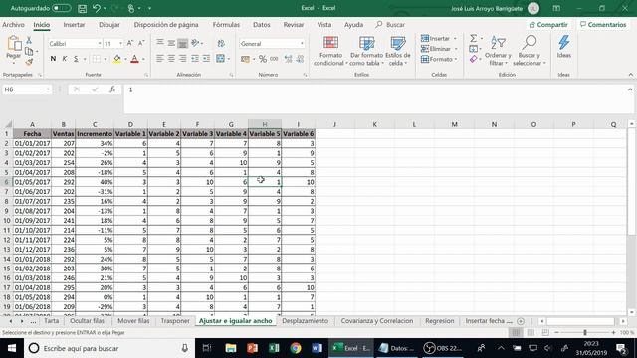637x358 pixels.
Task: Switch to the Insertar tab
Action: pyautogui.click(x=74, y=25)
